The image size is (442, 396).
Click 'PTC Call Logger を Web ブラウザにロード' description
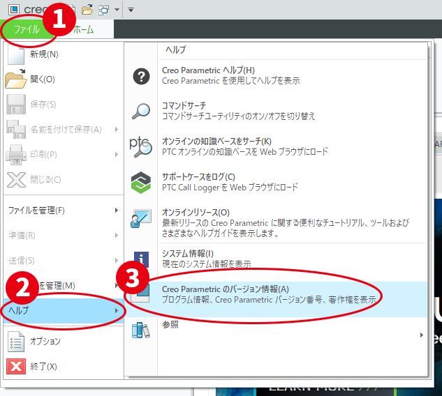coord(230,187)
